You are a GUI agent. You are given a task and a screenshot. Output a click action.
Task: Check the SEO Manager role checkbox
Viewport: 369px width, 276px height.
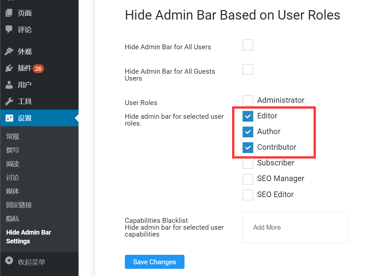248,179
